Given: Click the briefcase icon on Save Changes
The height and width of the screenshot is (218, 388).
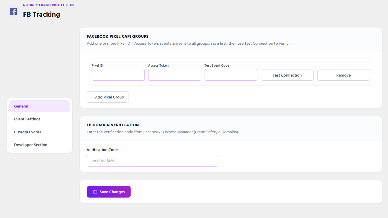Looking at the screenshot, I should click(95, 192).
